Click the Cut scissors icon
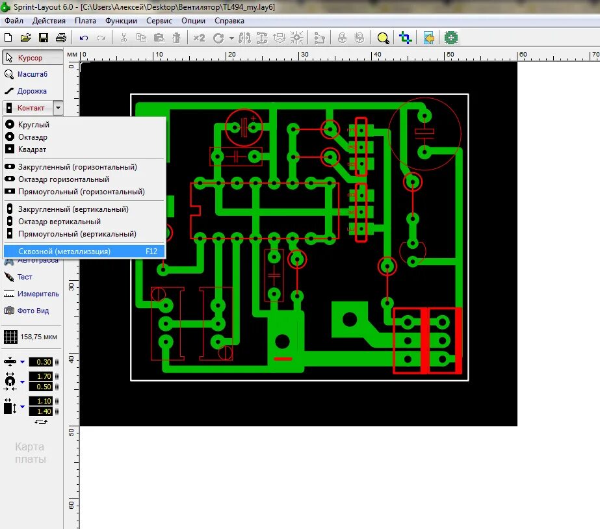This screenshot has width=600, height=529. tap(124, 38)
